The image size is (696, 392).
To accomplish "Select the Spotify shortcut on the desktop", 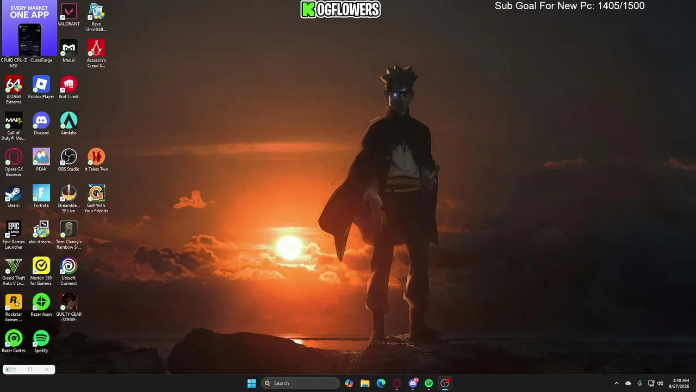I will click(41, 342).
